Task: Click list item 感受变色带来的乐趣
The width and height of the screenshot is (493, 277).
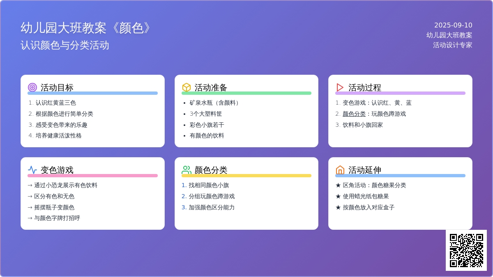Action: pyautogui.click(x=62, y=125)
